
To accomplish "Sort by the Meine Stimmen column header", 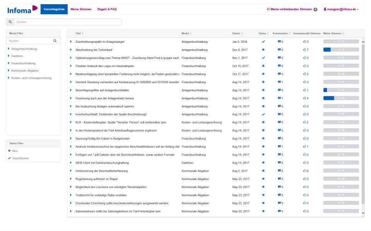I will 334,34.
